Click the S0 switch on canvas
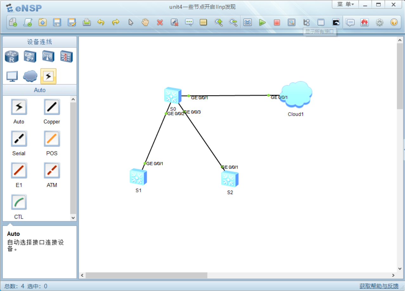This screenshot has height=291, width=405. coord(173,95)
